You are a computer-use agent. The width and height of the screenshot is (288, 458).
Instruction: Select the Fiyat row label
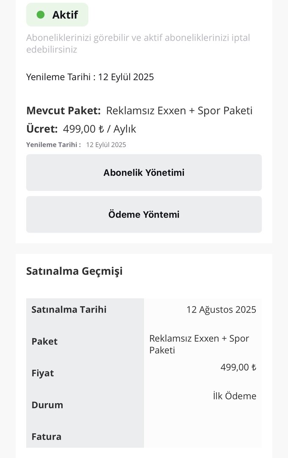(x=43, y=373)
